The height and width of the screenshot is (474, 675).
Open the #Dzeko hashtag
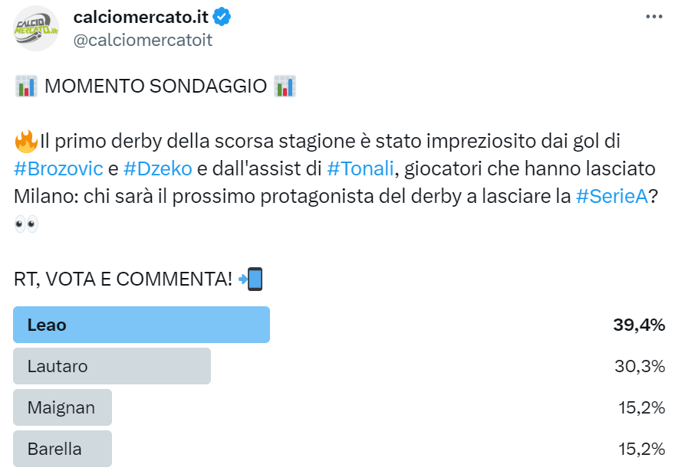coord(158,169)
